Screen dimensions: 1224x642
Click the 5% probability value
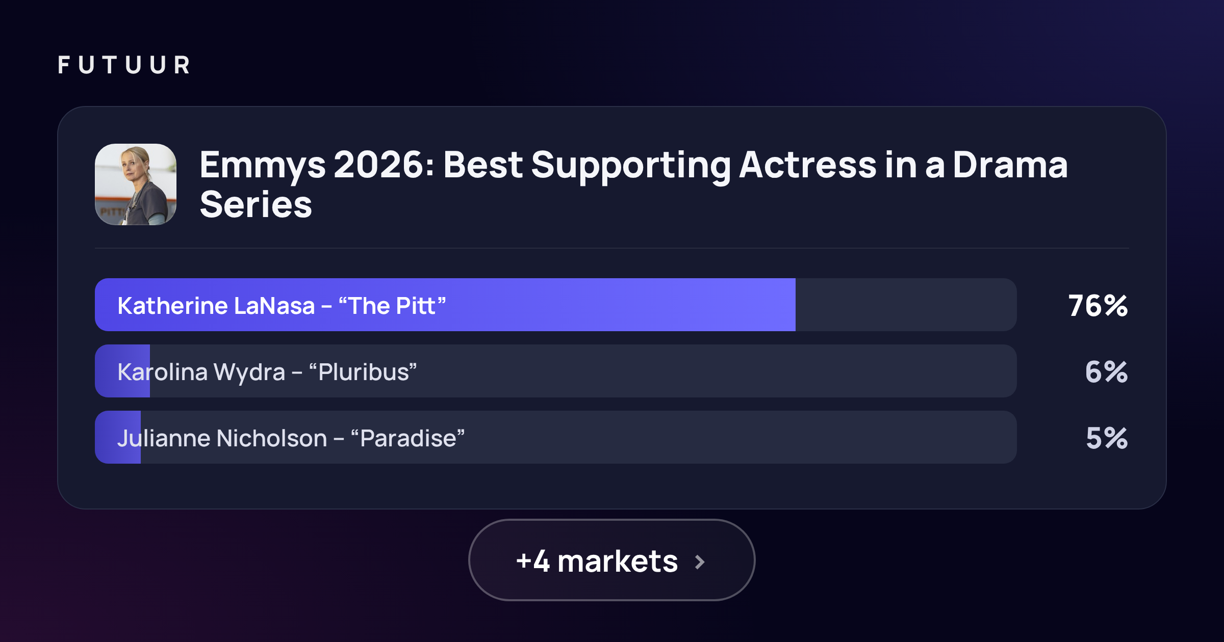click(1107, 438)
